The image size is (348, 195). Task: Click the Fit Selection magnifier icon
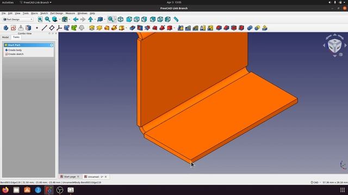tap(47, 19)
